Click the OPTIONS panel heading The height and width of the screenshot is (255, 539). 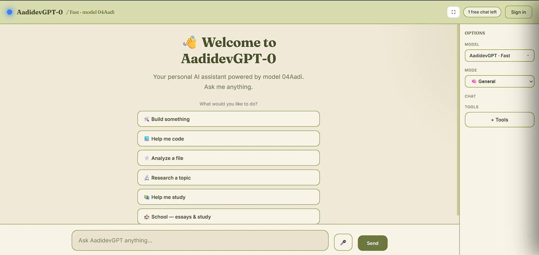point(475,33)
